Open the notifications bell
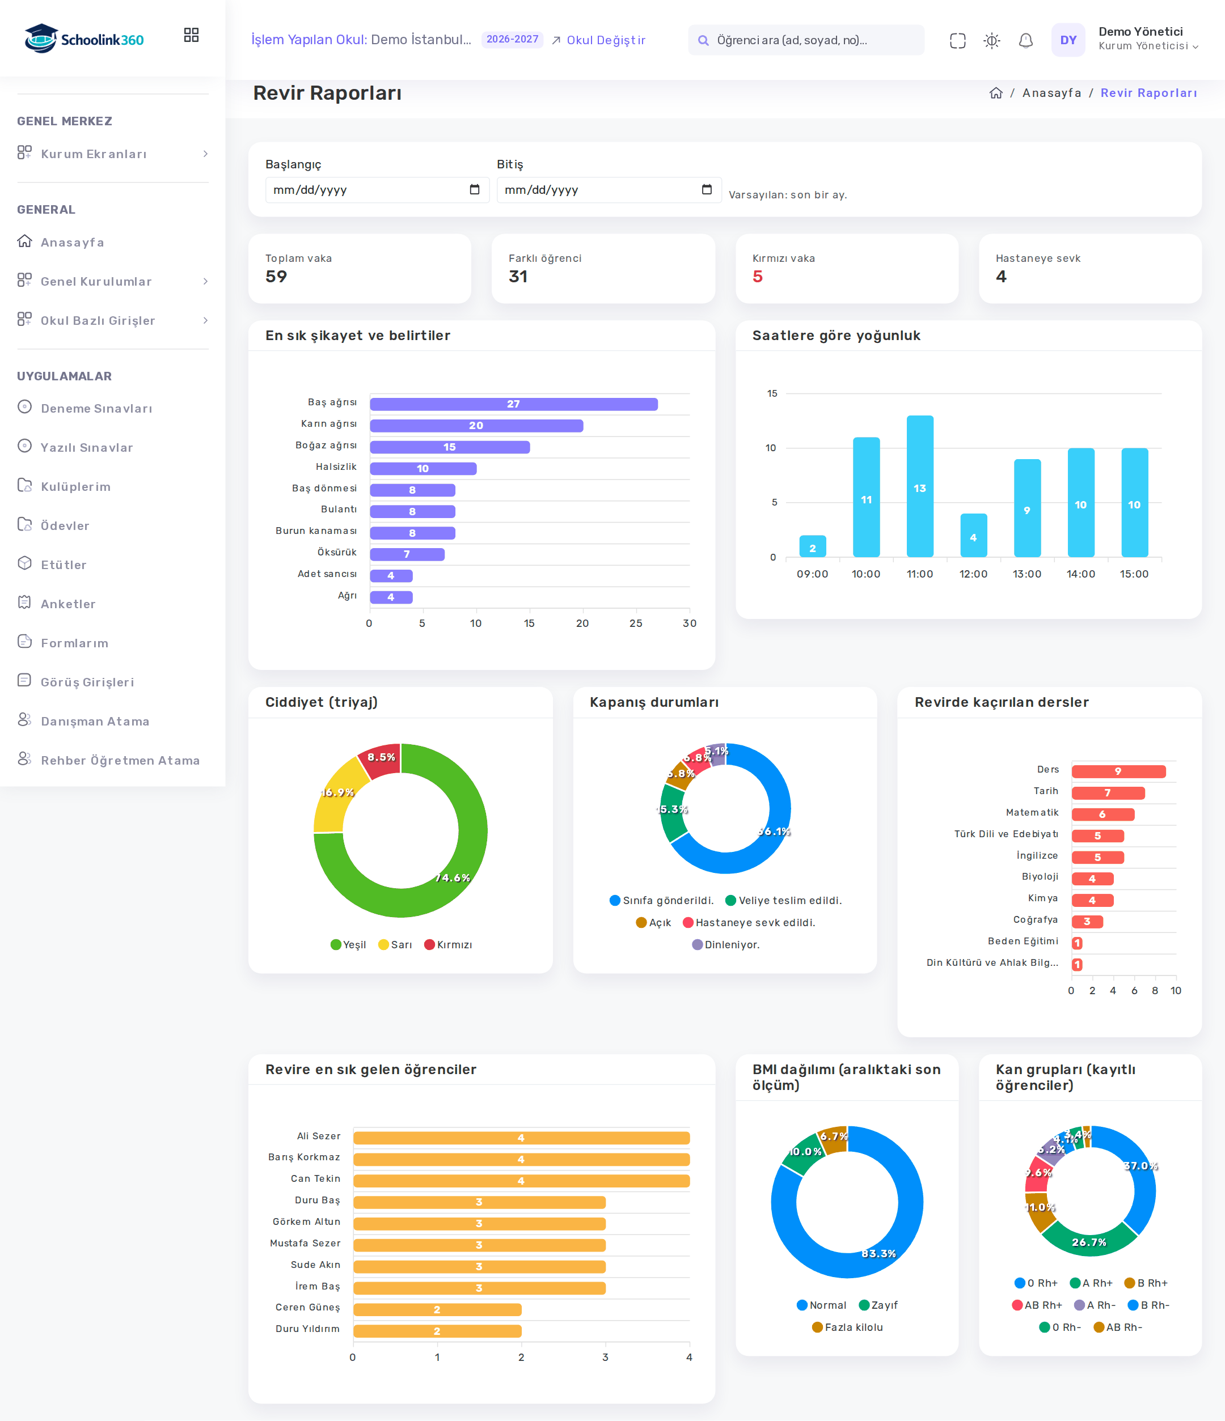1225x1421 pixels. tap(1026, 40)
